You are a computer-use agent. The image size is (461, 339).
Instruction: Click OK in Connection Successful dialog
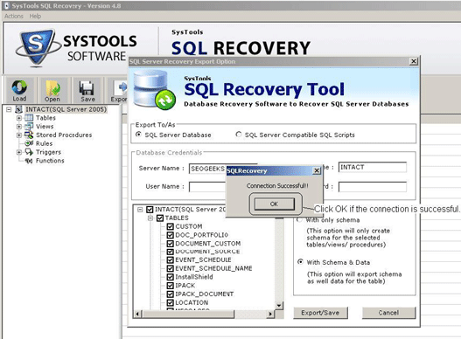pyautogui.click(x=275, y=204)
